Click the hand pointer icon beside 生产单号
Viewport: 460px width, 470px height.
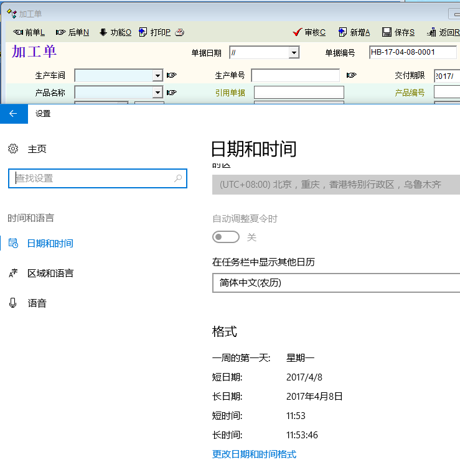click(352, 75)
